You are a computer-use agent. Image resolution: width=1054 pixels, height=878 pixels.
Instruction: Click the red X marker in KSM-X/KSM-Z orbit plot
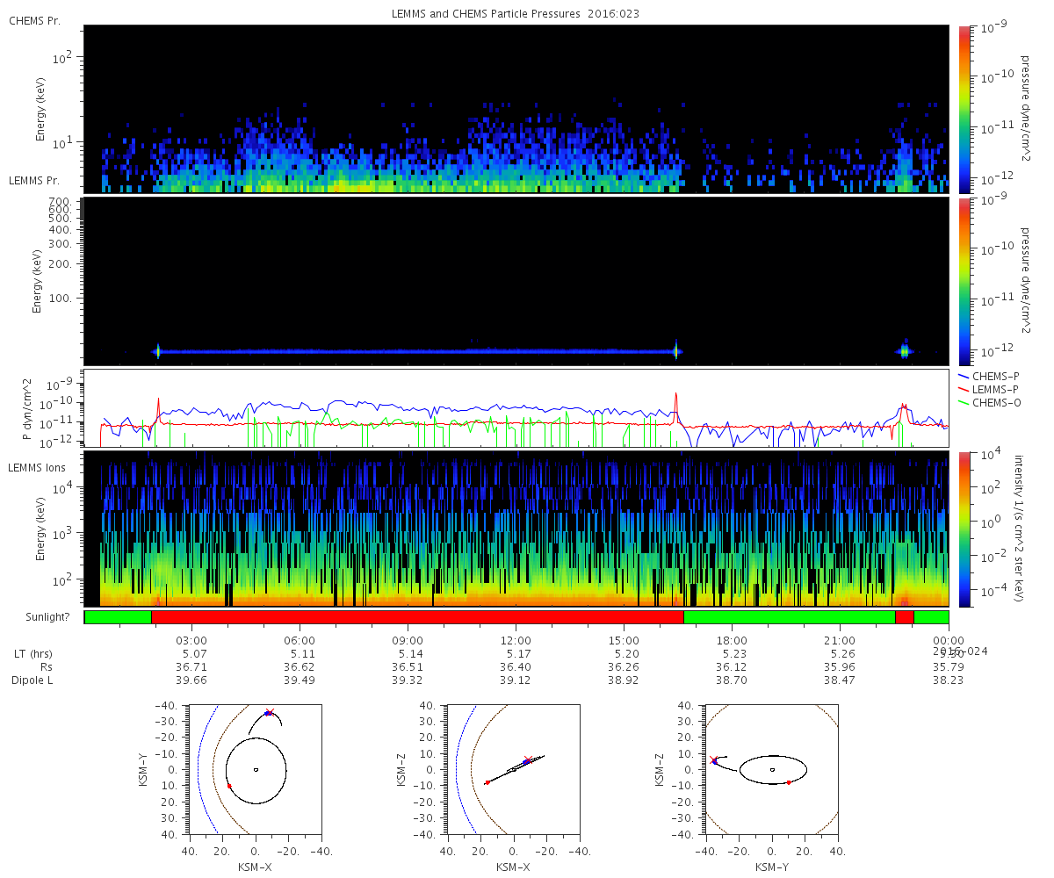tap(527, 759)
